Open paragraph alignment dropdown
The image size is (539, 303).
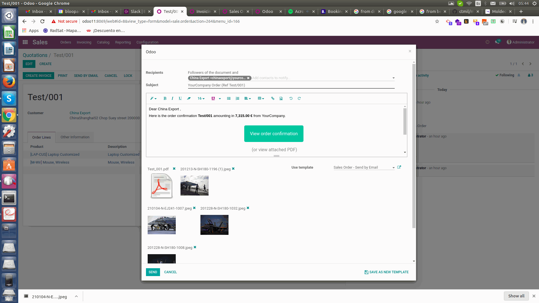point(247,98)
